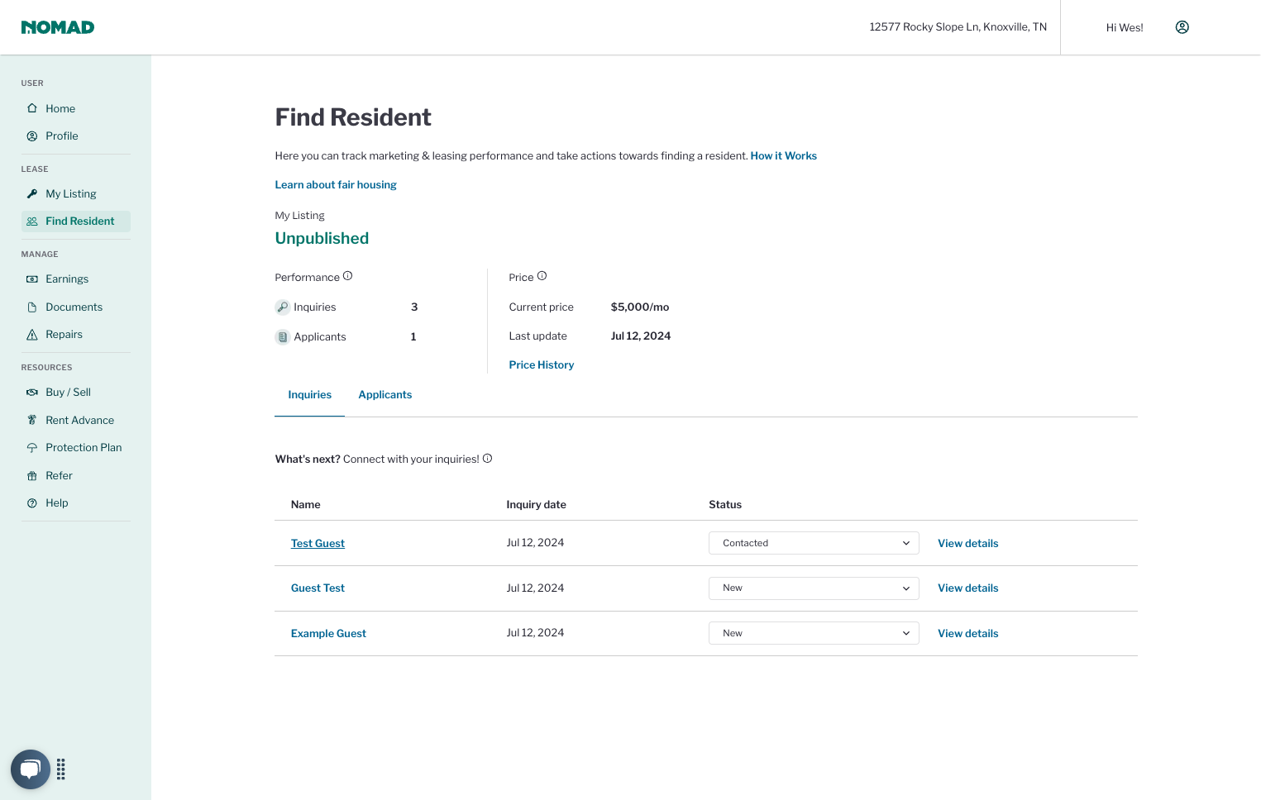This screenshot has height=800, width=1261.
Task: Click the Repairs warning triangle icon
Action: [x=32, y=335]
